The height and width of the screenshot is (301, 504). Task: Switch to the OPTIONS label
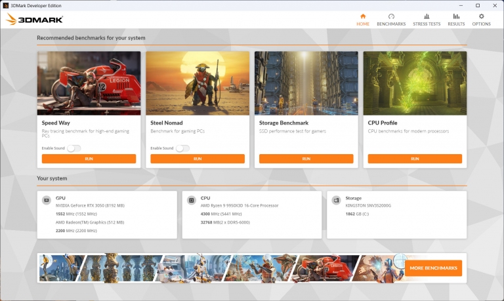(481, 24)
